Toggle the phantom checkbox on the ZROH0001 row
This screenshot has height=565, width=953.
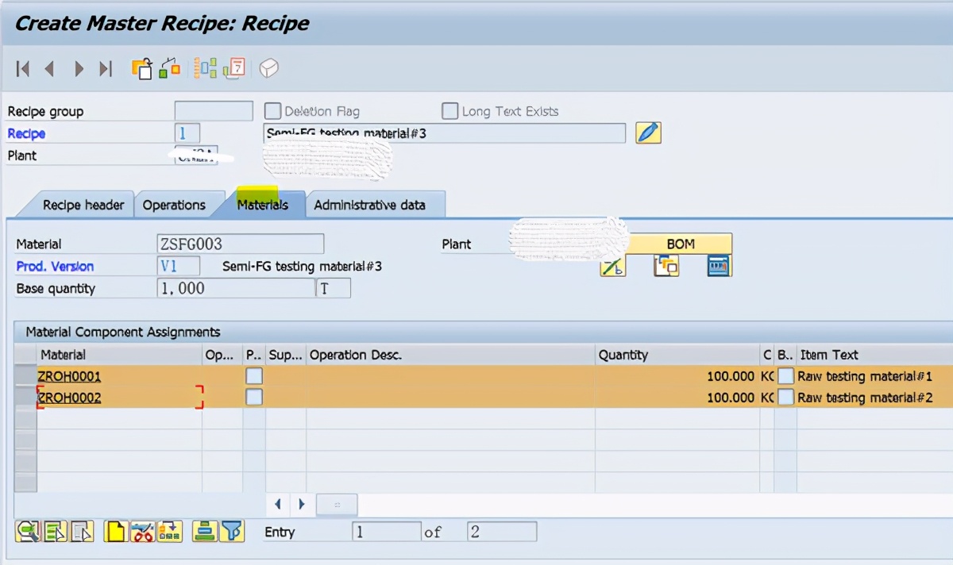pyautogui.click(x=253, y=375)
